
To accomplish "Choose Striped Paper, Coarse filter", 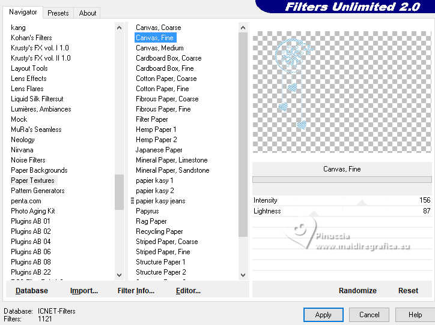I will click(167, 242).
